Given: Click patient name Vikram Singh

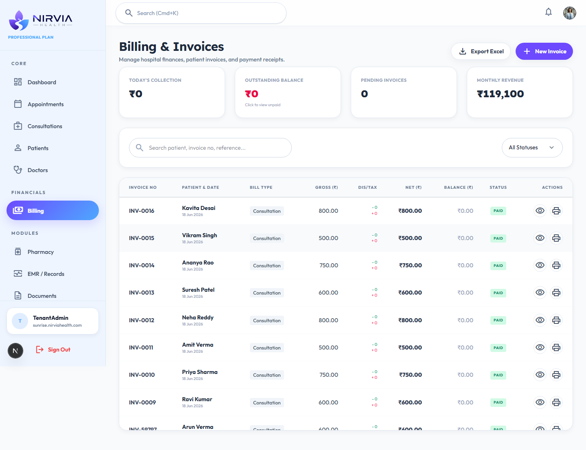Looking at the screenshot, I should click(x=199, y=235).
